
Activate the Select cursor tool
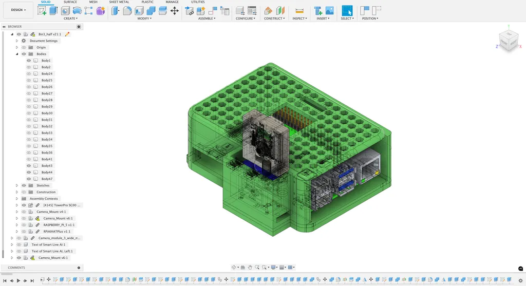coord(347,11)
